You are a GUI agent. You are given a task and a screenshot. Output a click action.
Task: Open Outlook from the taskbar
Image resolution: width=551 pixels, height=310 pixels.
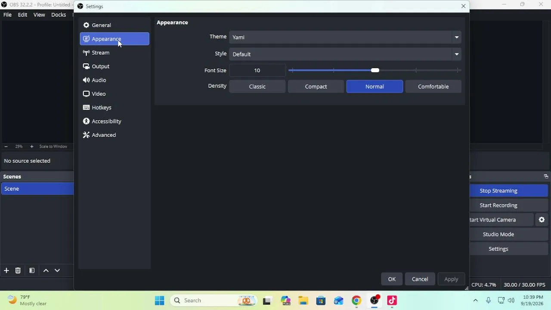coord(338,301)
